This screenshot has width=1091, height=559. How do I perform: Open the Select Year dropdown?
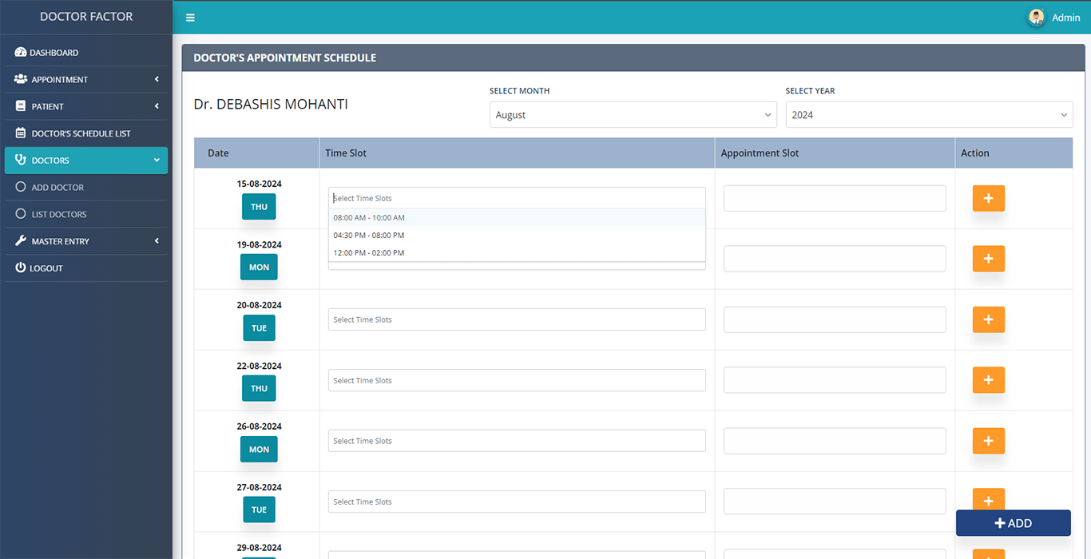coord(928,115)
